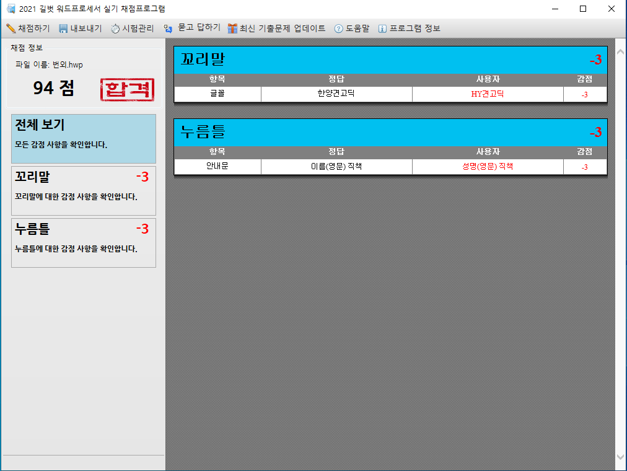Click the 성명(영문) 직책 user answer cell
This screenshot has width=627, height=471.
488,167
